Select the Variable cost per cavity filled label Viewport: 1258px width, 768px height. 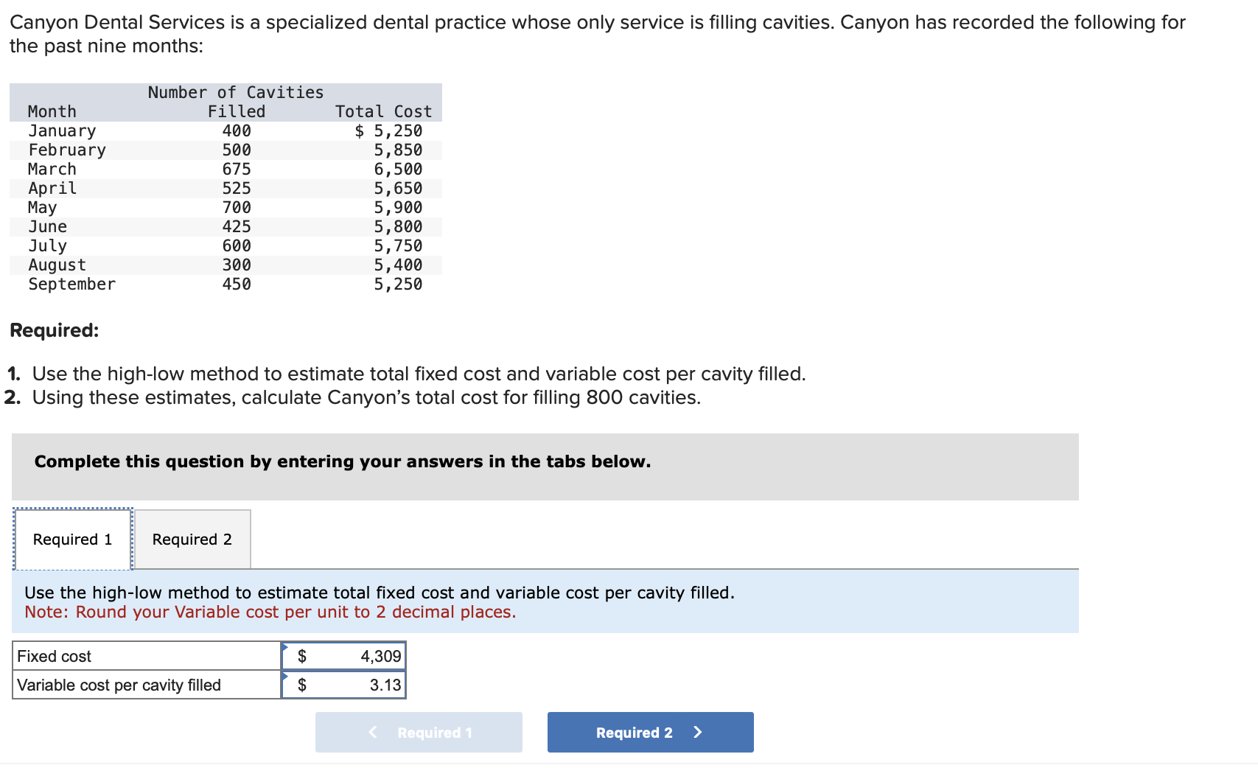(x=119, y=685)
